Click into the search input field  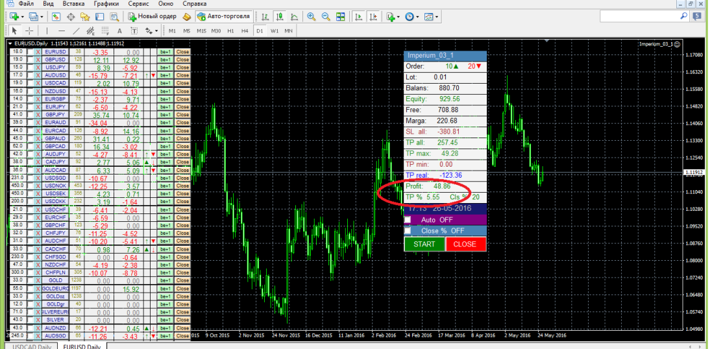point(639,16)
